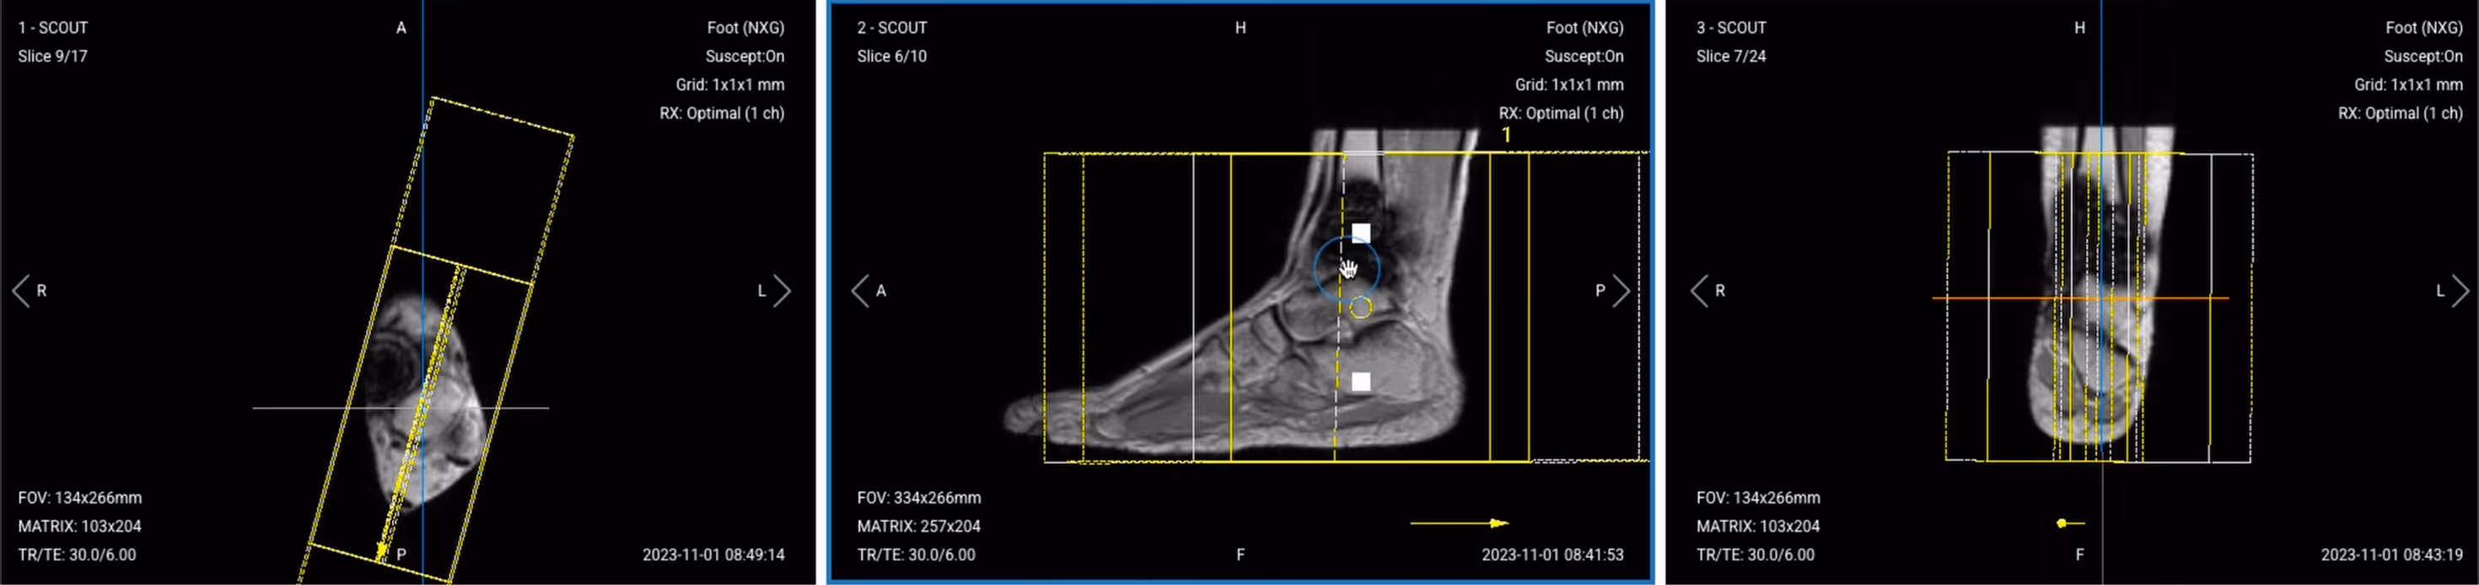Click timestamp "2023-11-01 08:41:53"
The image size is (2479, 585).
(1553, 554)
